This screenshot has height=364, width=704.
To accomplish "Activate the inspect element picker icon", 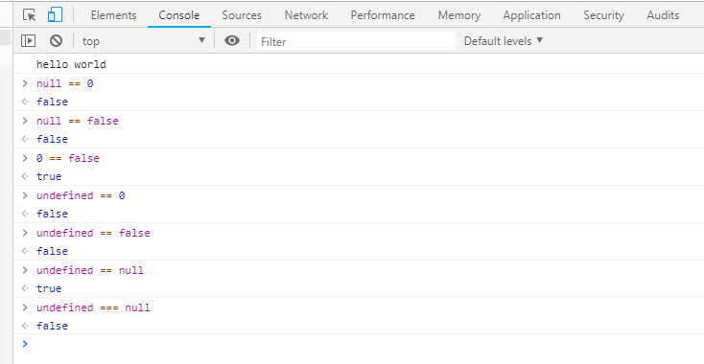I will tap(29, 15).
